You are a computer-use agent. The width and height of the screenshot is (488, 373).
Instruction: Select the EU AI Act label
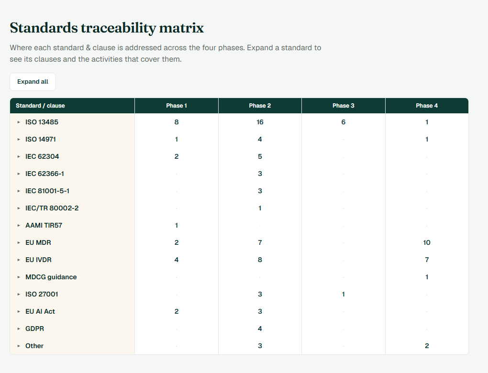pyautogui.click(x=40, y=311)
